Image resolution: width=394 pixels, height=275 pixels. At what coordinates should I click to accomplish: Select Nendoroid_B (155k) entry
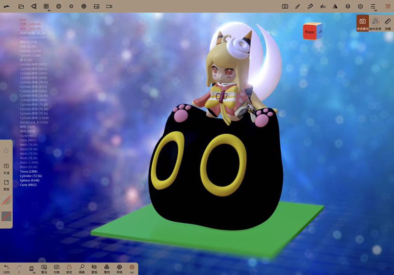(34, 123)
